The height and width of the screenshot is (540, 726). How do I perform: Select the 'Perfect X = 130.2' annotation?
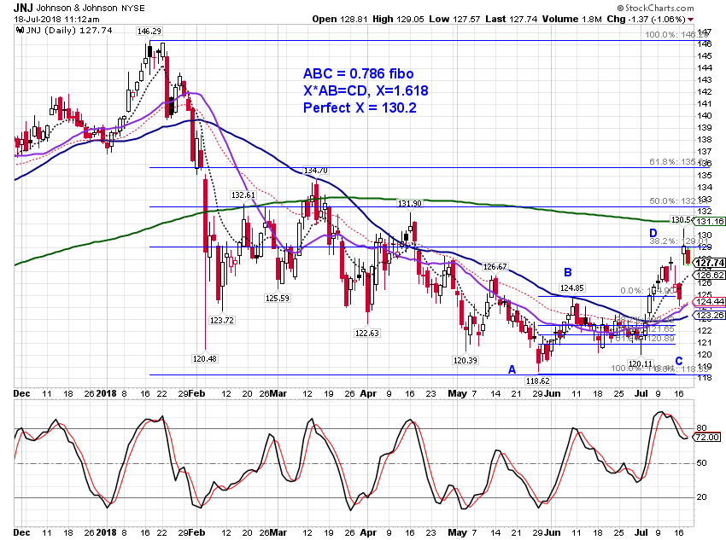(x=360, y=107)
